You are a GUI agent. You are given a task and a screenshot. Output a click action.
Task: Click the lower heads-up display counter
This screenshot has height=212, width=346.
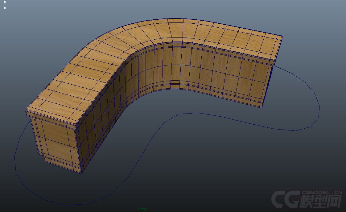click(x=4, y=8)
